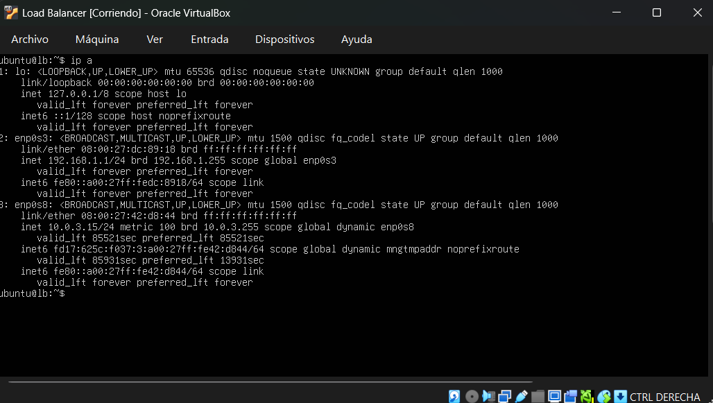Open the Máquina menu
Image resolution: width=713 pixels, height=403 pixels.
click(97, 40)
